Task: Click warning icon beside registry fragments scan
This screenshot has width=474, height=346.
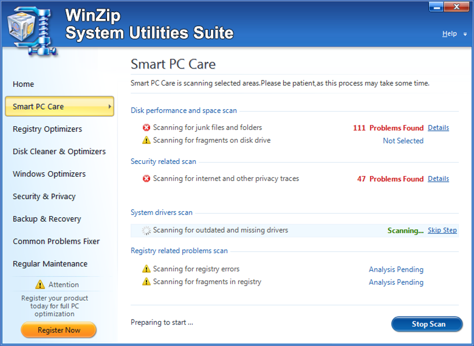Action: coord(146,282)
